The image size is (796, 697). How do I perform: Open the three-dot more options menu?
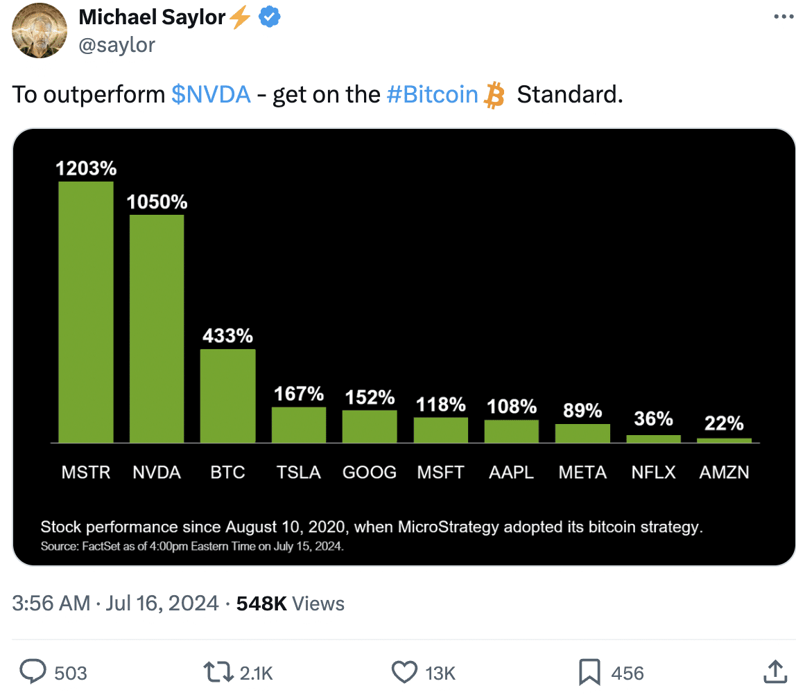pyautogui.click(x=784, y=17)
